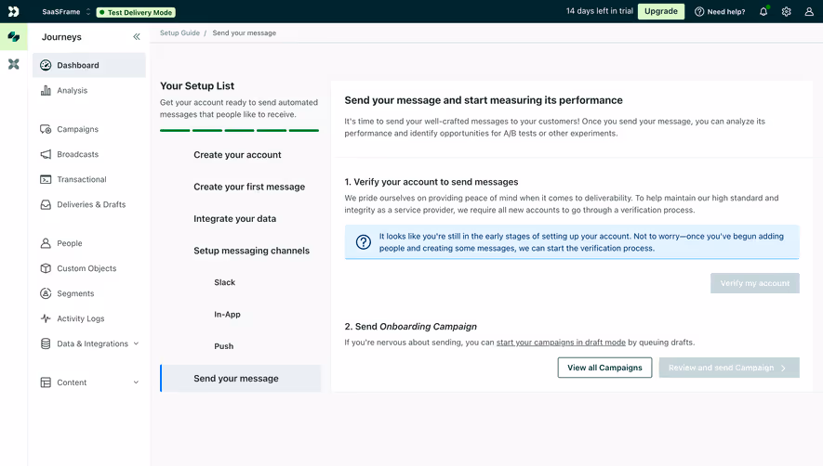Click the 14 days left in trial text

pos(600,11)
